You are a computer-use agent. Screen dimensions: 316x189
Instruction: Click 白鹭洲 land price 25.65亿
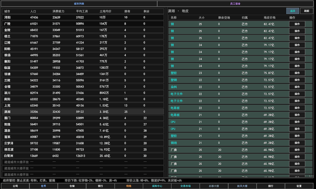105,156
